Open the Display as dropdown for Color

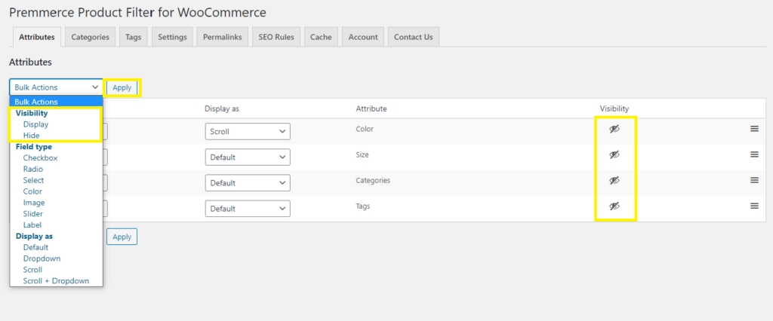(x=247, y=131)
